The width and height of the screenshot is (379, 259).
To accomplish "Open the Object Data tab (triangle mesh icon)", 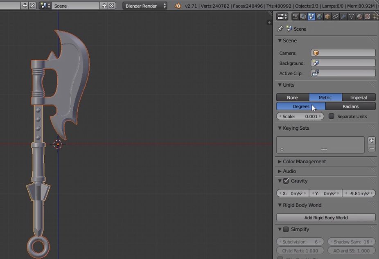I will [352, 16].
